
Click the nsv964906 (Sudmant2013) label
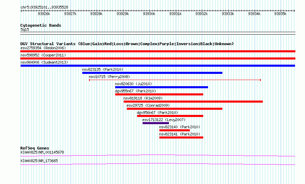click(44, 62)
